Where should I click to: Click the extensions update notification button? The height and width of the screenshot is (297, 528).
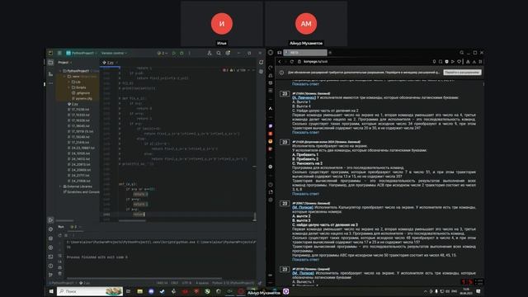point(462,73)
